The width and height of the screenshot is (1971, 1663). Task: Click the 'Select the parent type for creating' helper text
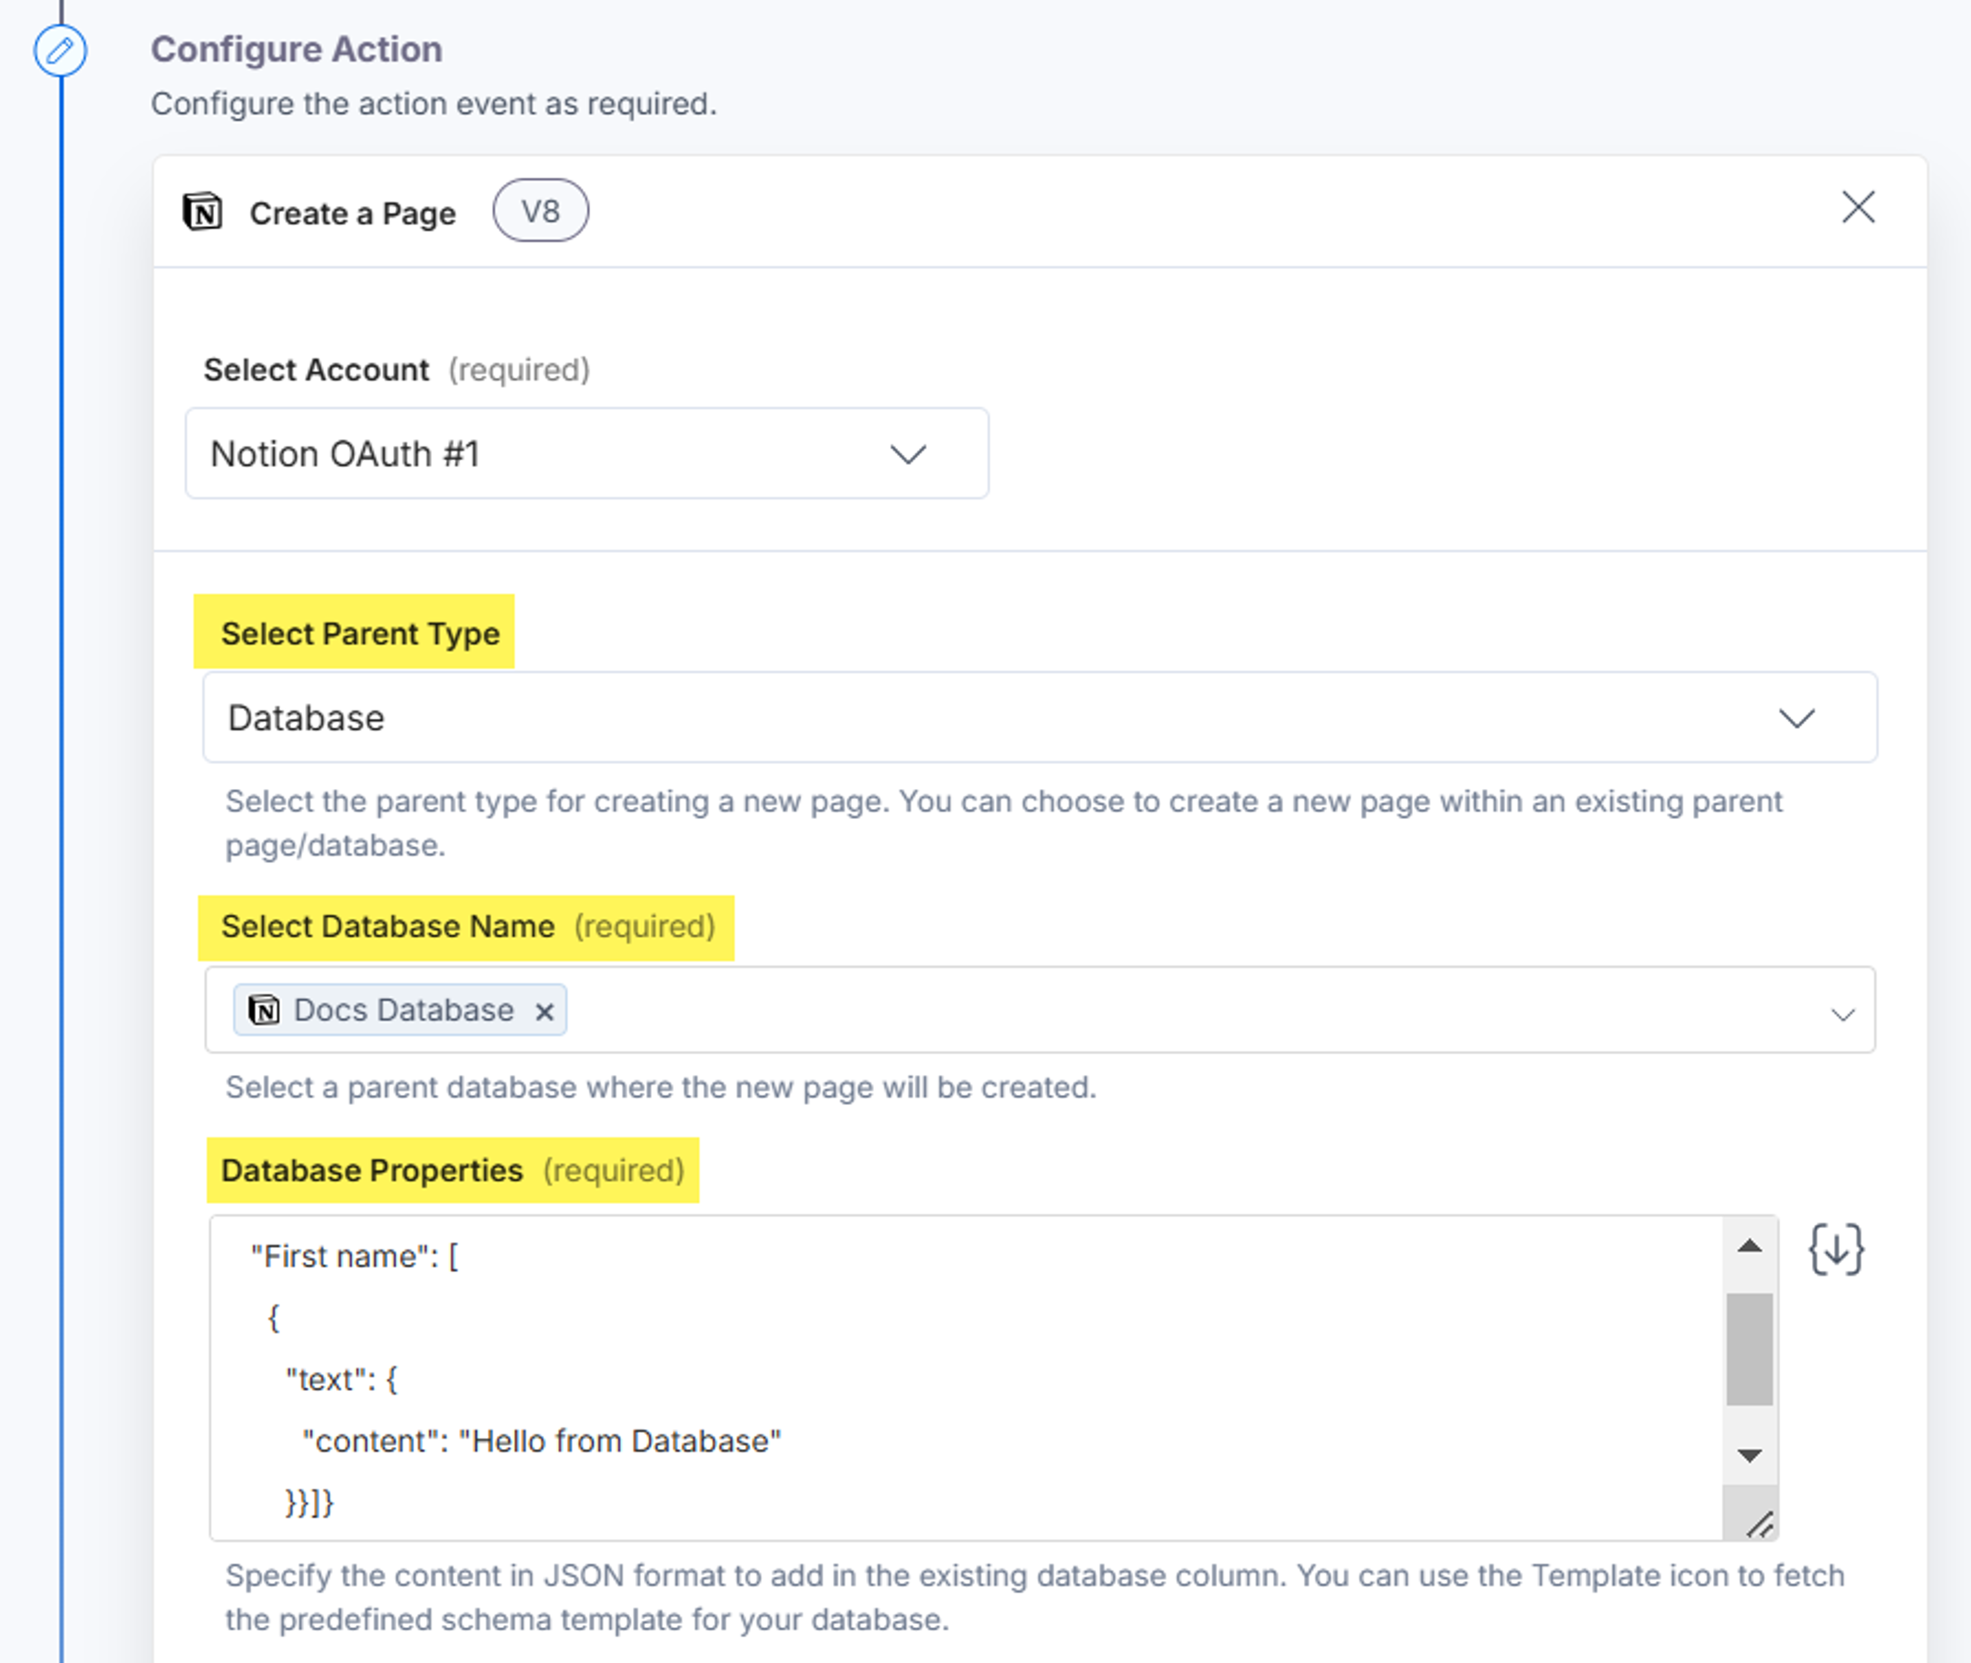click(1003, 823)
